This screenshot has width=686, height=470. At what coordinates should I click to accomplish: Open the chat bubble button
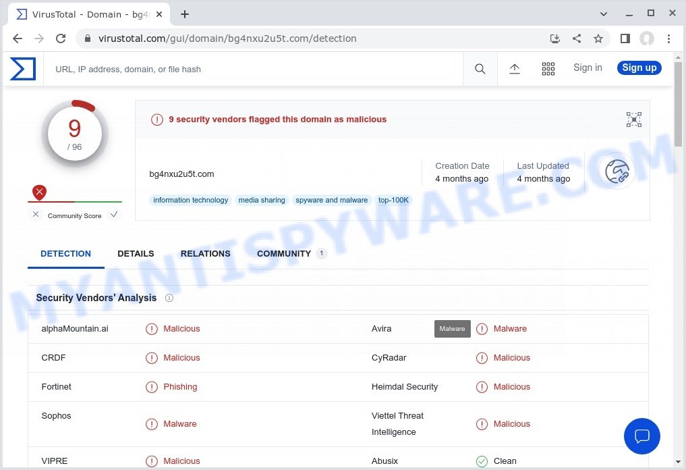point(641,436)
